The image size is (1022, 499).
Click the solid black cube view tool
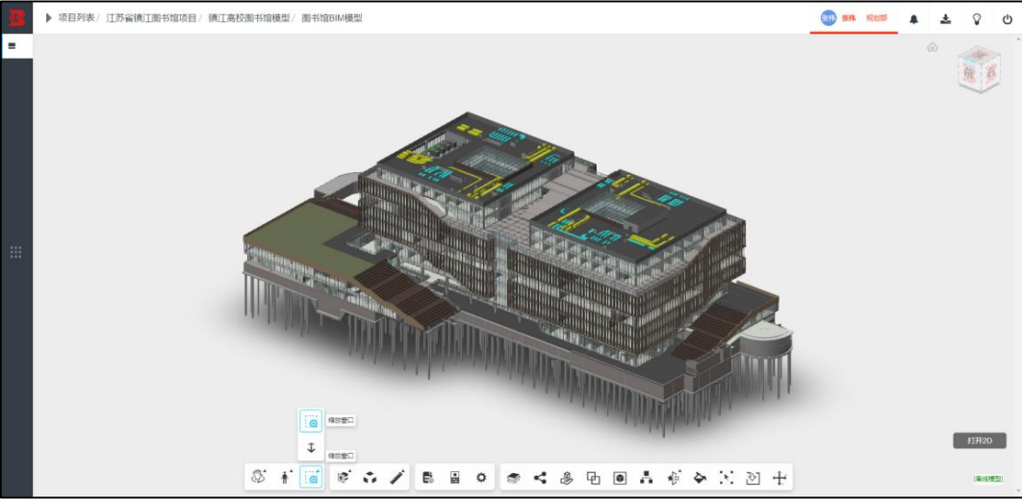tap(370, 478)
